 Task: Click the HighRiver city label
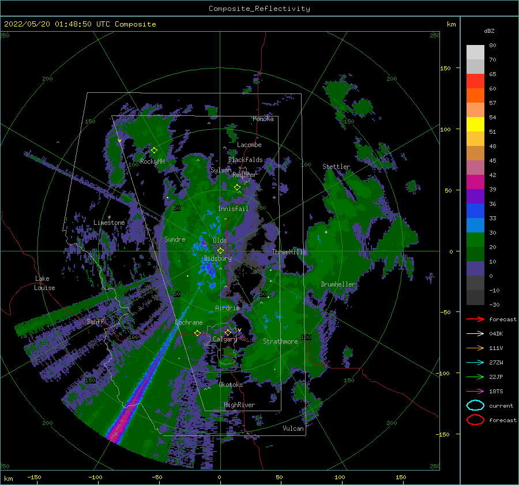(x=239, y=405)
